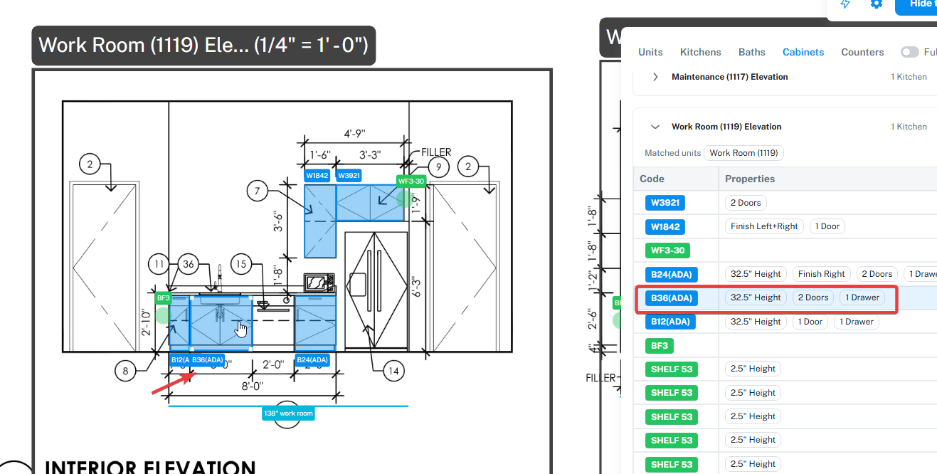Select the W1842 code badge in table

click(665, 226)
